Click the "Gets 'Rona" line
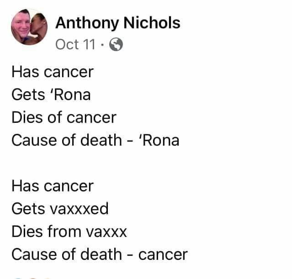This screenshot has height=279, width=292. (51, 95)
